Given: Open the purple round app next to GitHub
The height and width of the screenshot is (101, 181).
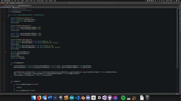Looking at the screenshot, I should [x=115, y=98].
